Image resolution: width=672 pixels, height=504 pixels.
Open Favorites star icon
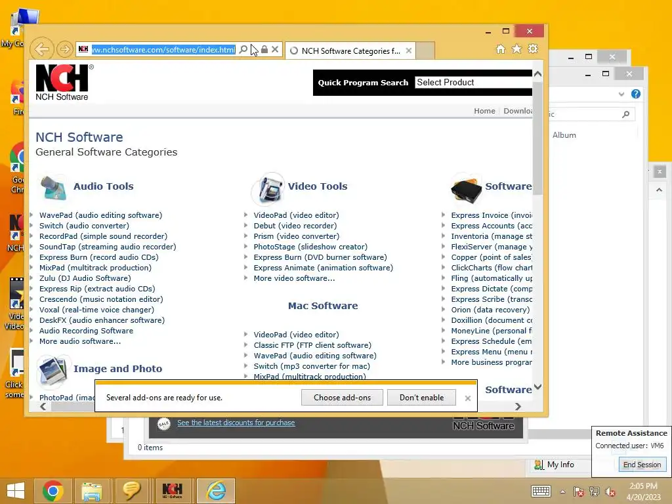pos(517,49)
